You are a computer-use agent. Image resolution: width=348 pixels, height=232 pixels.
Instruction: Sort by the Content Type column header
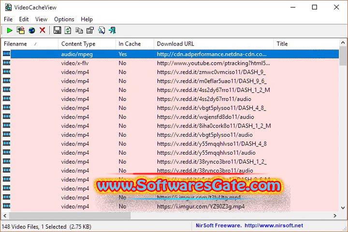[x=87, y=44]
